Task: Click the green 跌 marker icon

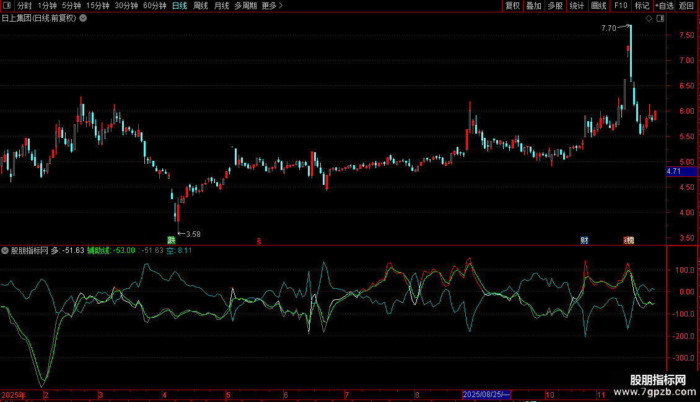Action: pyautogui.click(x=172, y=240)
